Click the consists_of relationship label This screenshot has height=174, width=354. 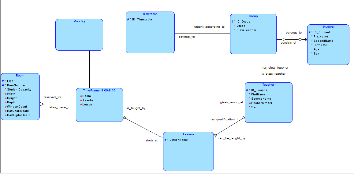pos(288,42)
